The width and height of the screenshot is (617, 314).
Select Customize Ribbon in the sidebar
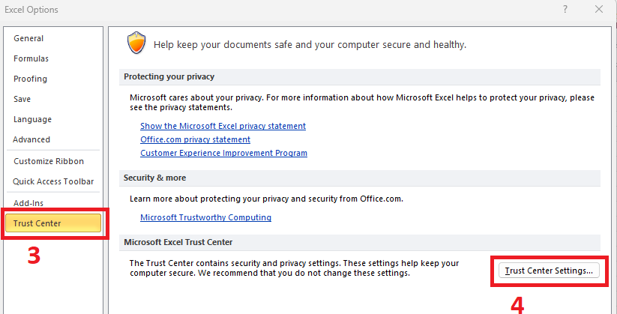tap(49, 161)
